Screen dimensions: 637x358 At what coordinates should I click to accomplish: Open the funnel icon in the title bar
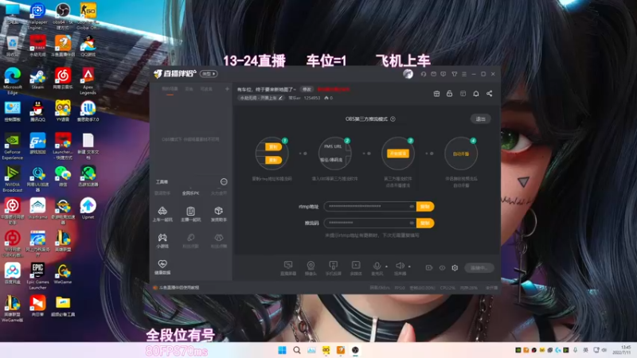pyautogui.click(x=454, y=74)
